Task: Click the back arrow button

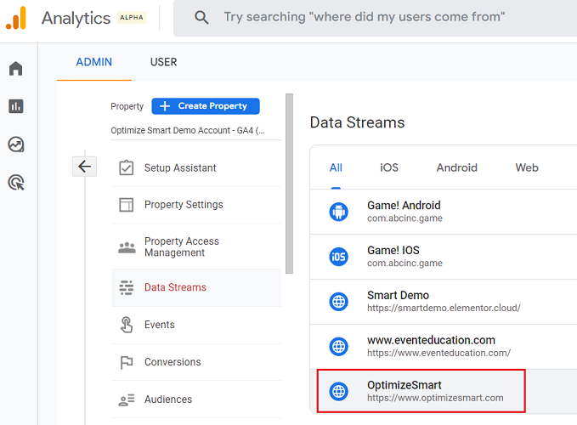Action: pos(85,167)
